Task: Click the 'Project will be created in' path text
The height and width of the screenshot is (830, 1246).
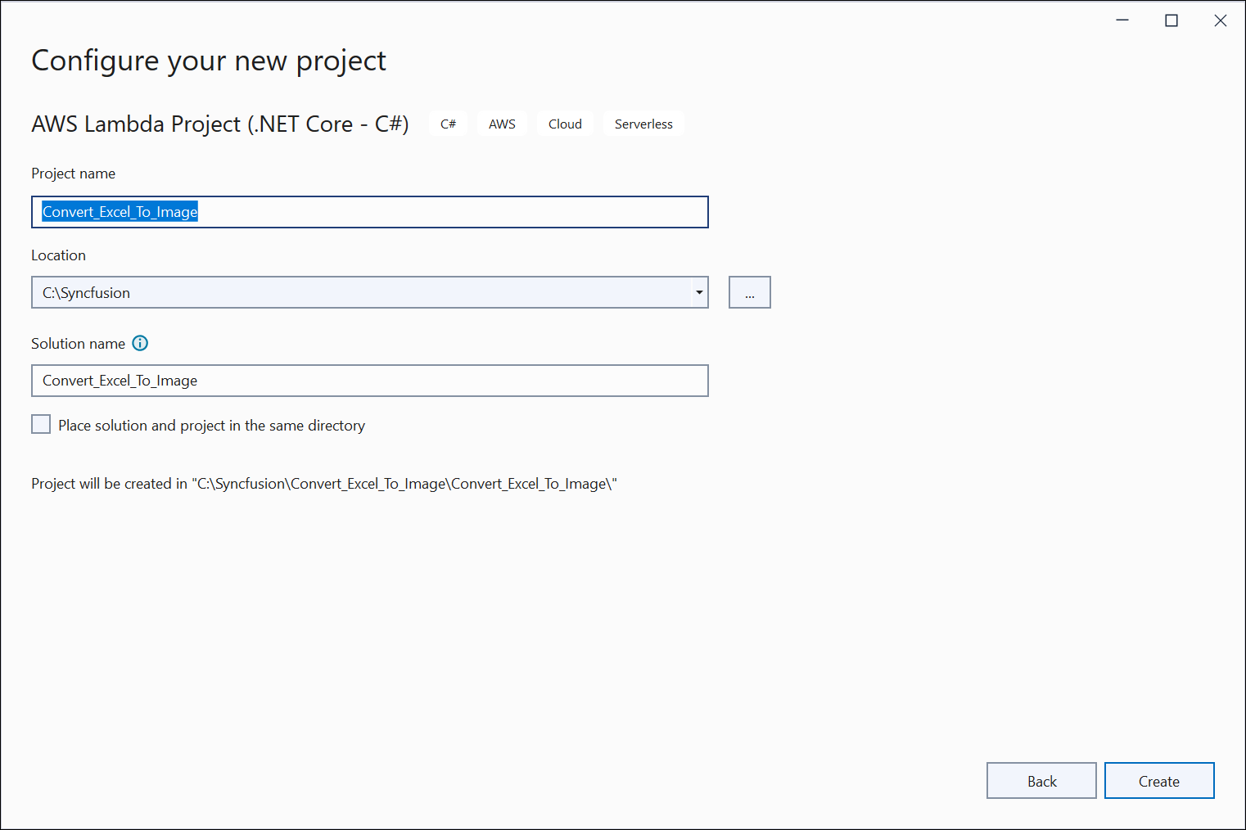Action: [324, 484]
